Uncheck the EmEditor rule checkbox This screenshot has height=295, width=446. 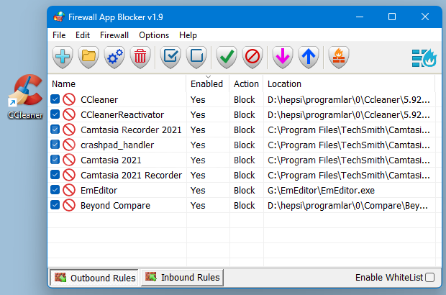tap(55, 190)
